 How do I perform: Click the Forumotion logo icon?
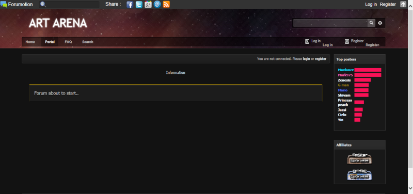4,4
